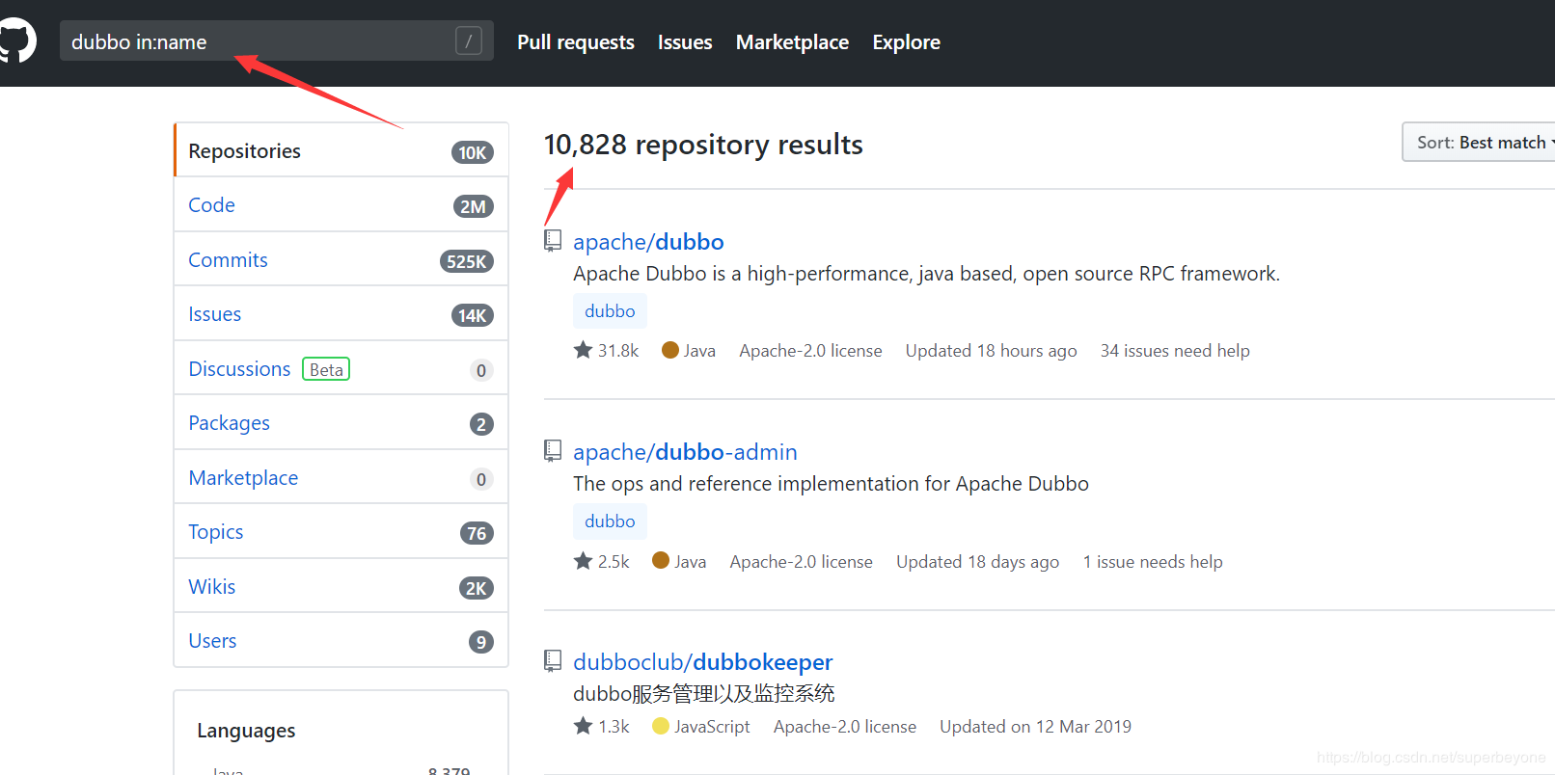This screenshot has width=1555, height=775.
Task: Open the Sort: Best match dropdown
Action: coord(1481,143)
